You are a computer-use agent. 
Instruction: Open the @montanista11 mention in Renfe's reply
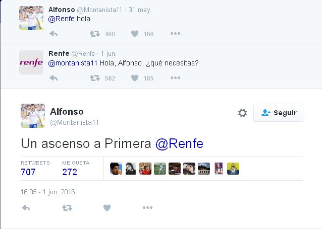pos(73,63)
